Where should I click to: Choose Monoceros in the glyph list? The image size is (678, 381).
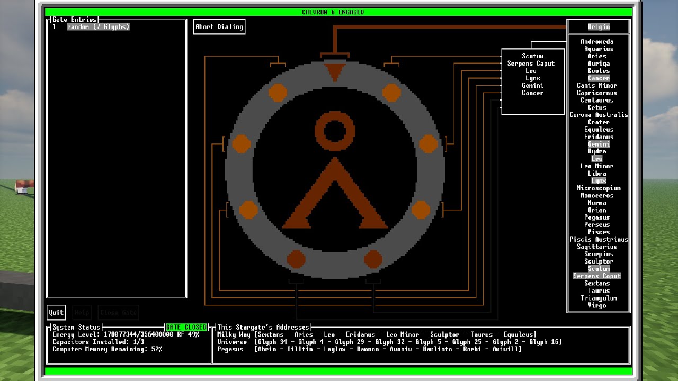(x=597, y=196)
